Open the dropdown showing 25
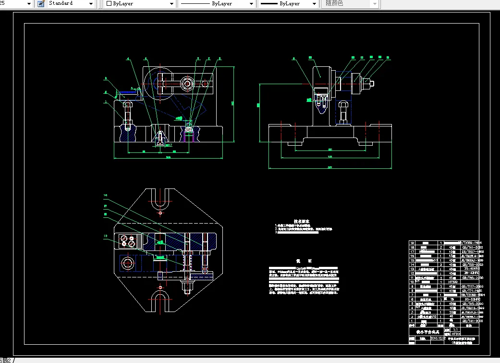 tap(16, 3)
